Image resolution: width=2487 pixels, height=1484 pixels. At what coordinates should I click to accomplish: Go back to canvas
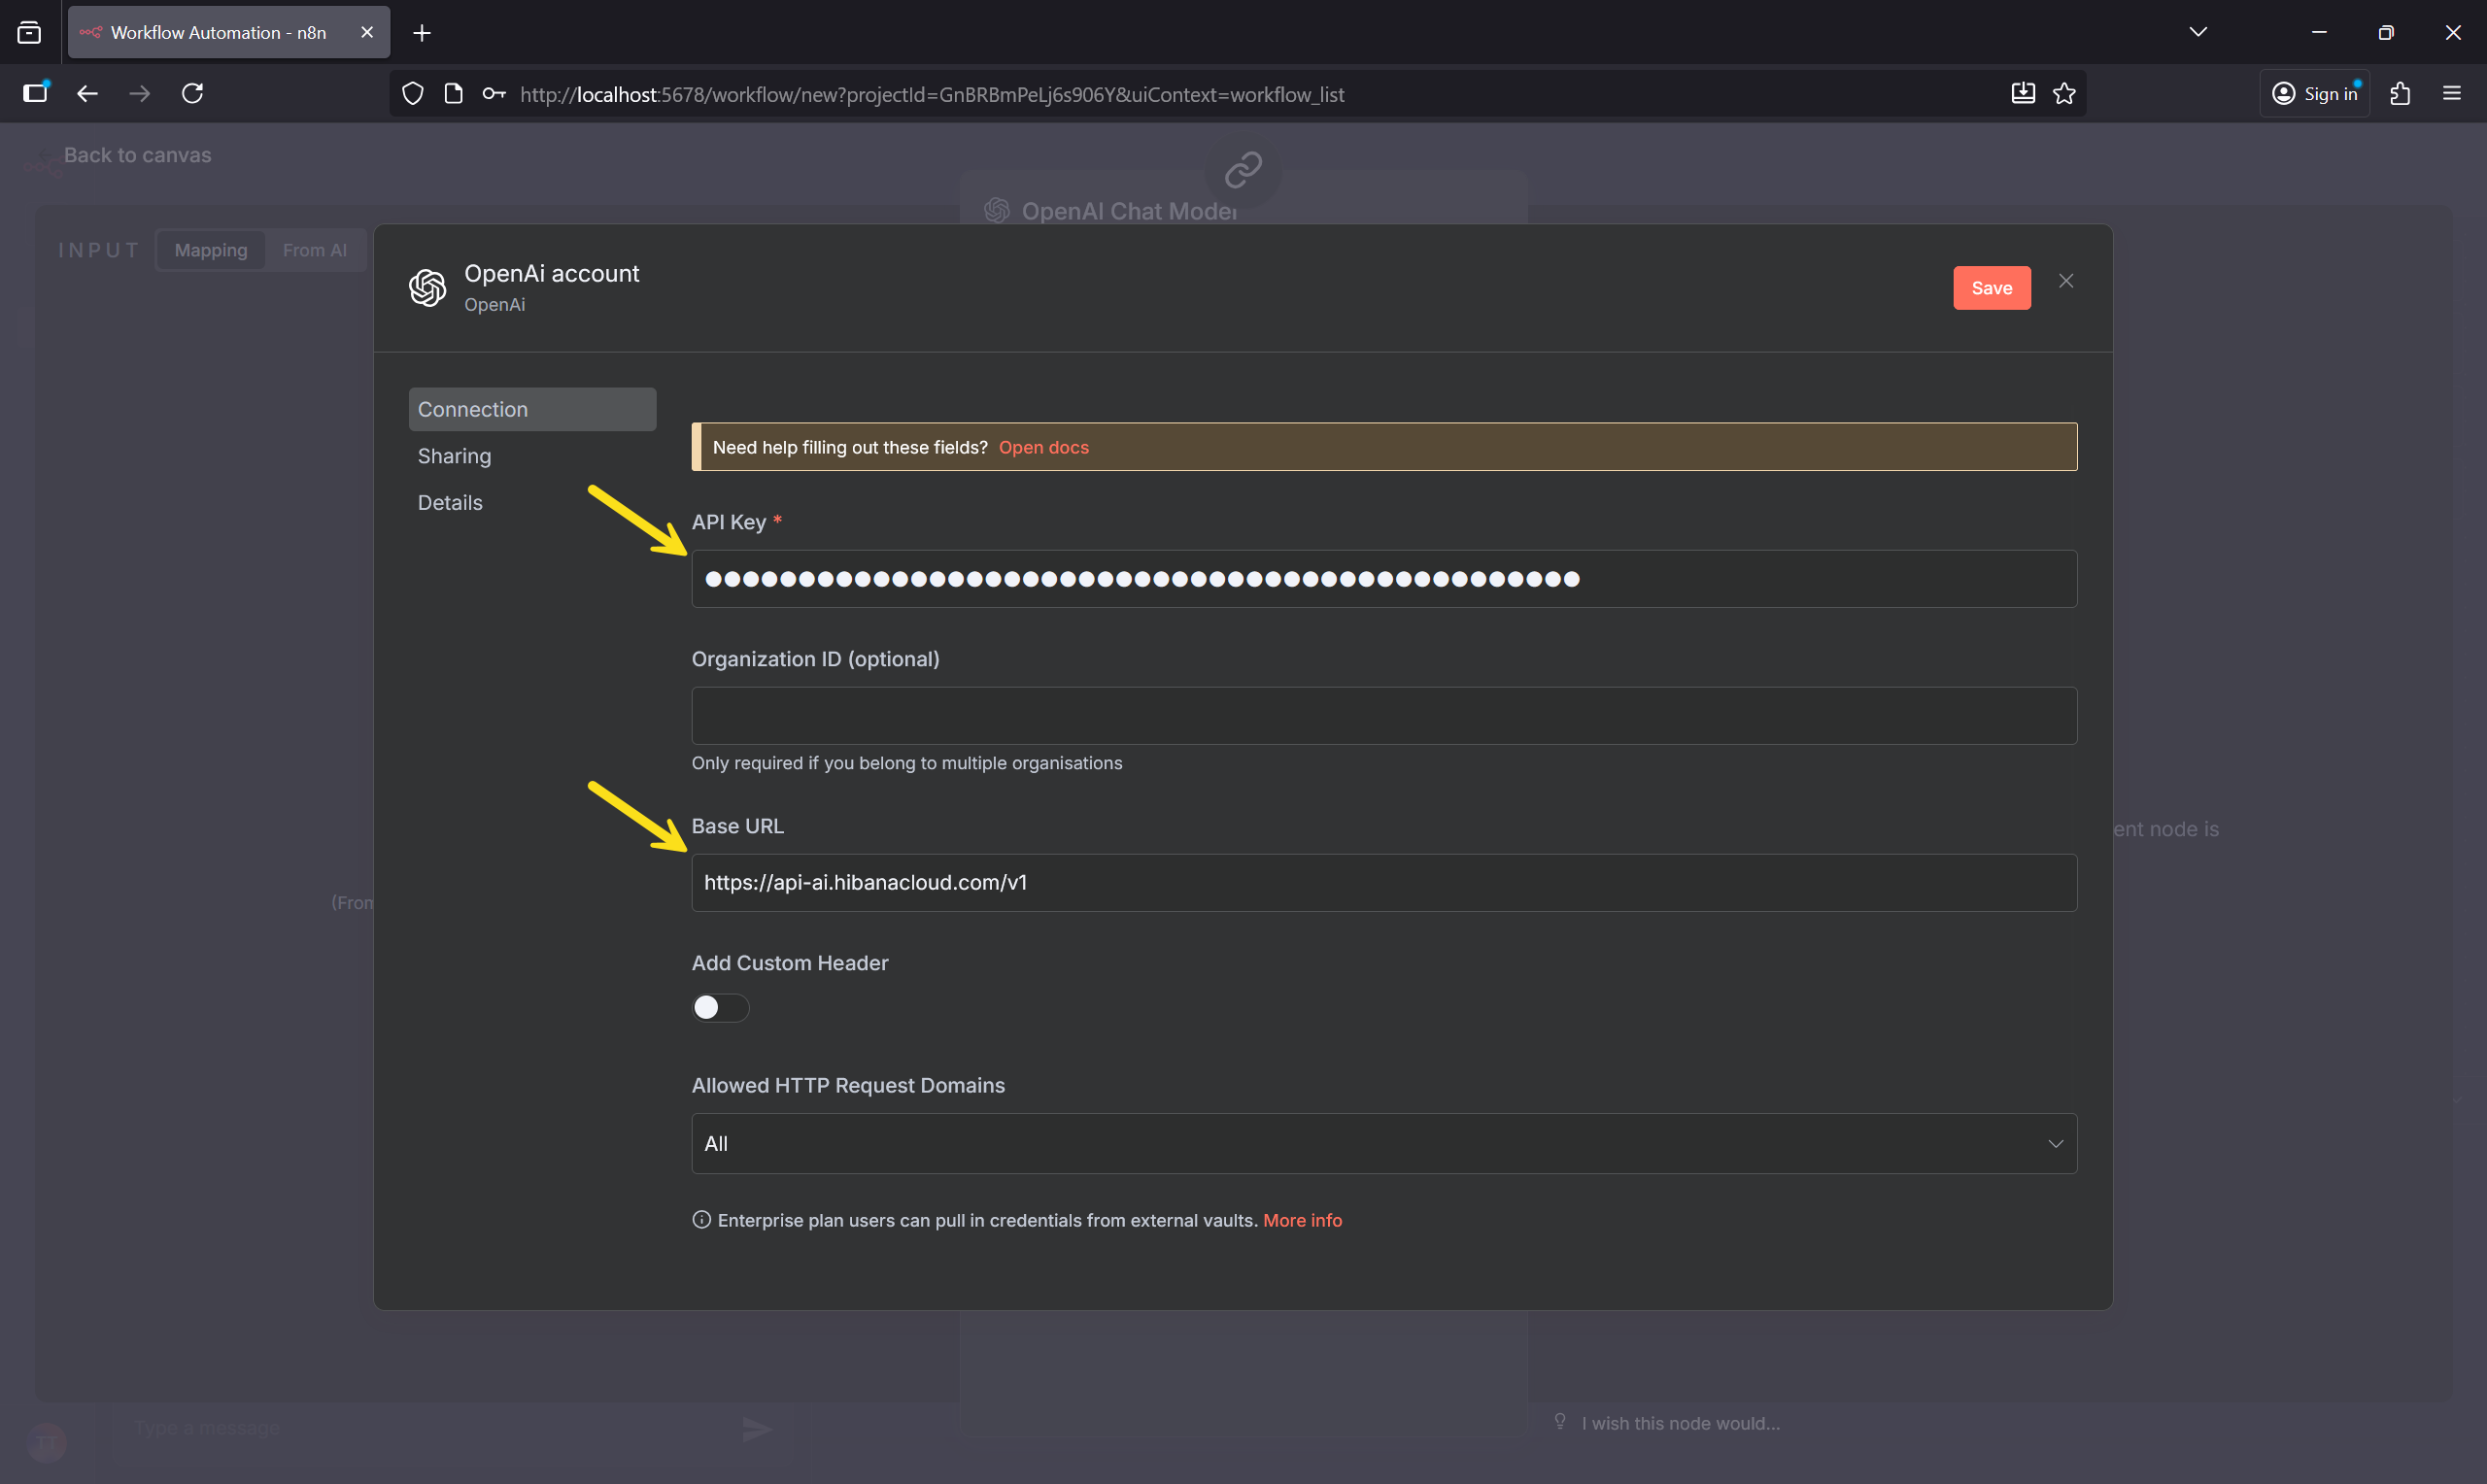click(x=137, y=155)
